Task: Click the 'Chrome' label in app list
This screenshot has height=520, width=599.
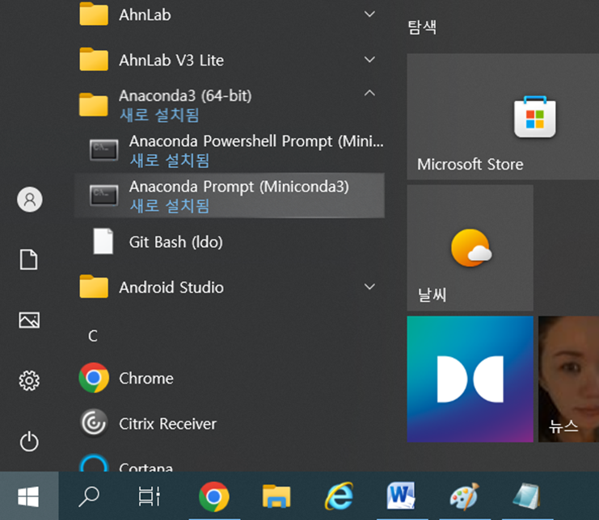Action: [x=146, y=379]
